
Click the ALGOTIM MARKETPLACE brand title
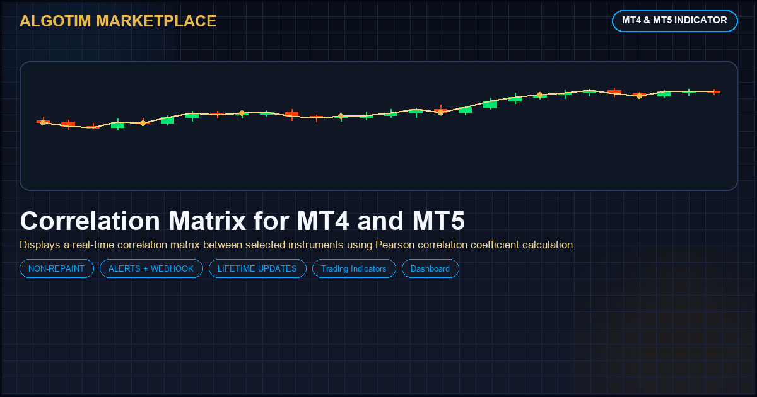coord(118,21)
